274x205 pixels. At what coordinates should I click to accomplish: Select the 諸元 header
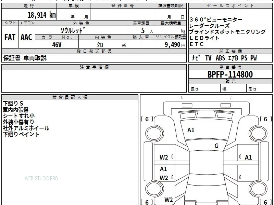230,81
